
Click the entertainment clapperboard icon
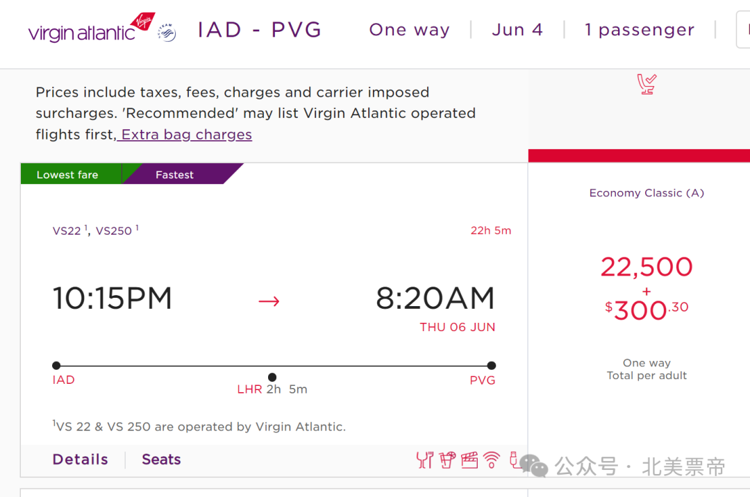pyautogui.click(x=469, y=460)
